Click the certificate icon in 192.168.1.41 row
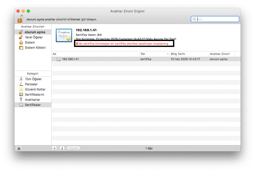Image resolution: width=255 pixels, height=172 pixels. pos(59,59)
